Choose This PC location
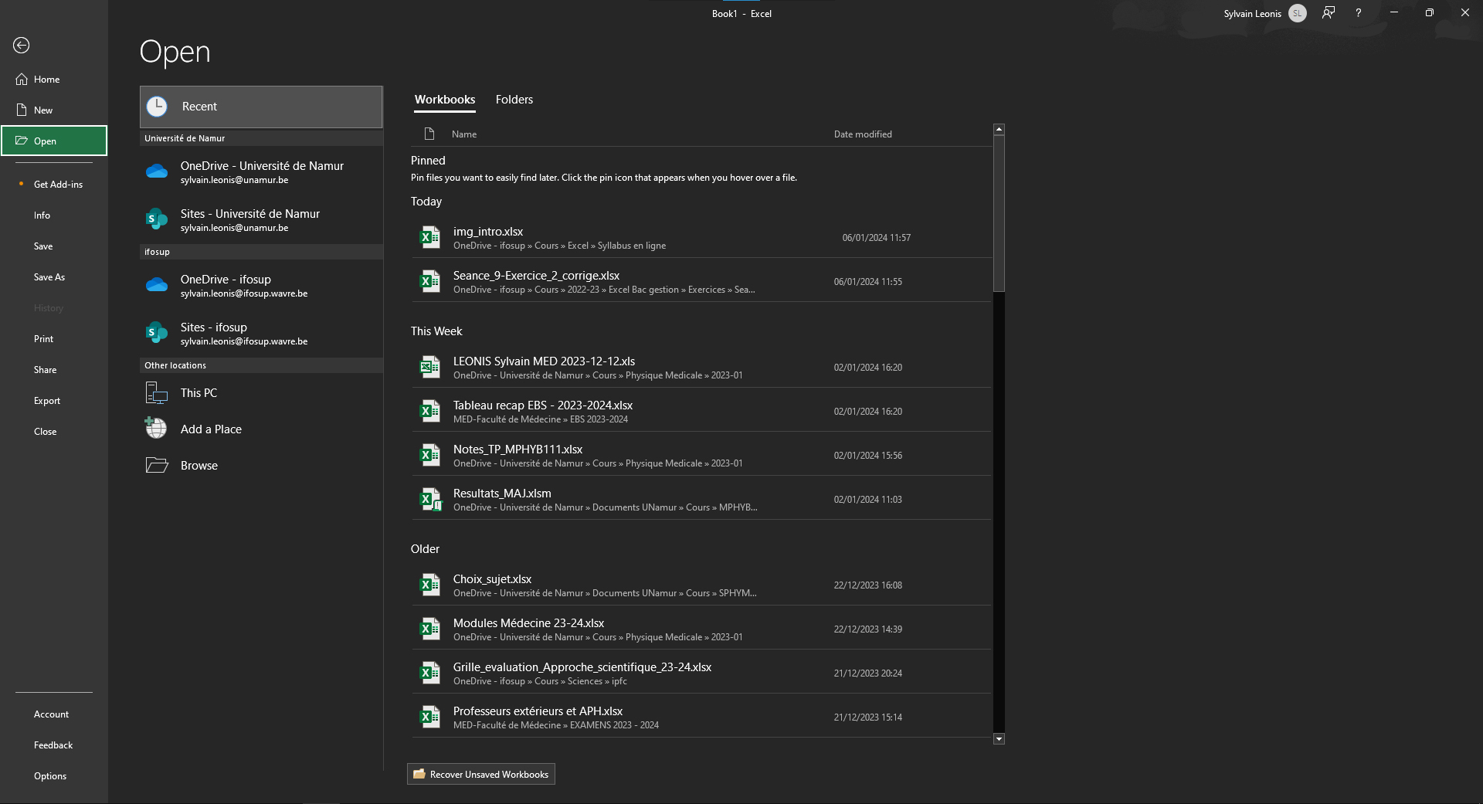 [261, 393]
